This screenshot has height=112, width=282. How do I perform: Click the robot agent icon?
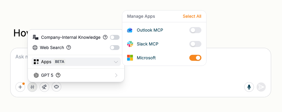(56, 87)
